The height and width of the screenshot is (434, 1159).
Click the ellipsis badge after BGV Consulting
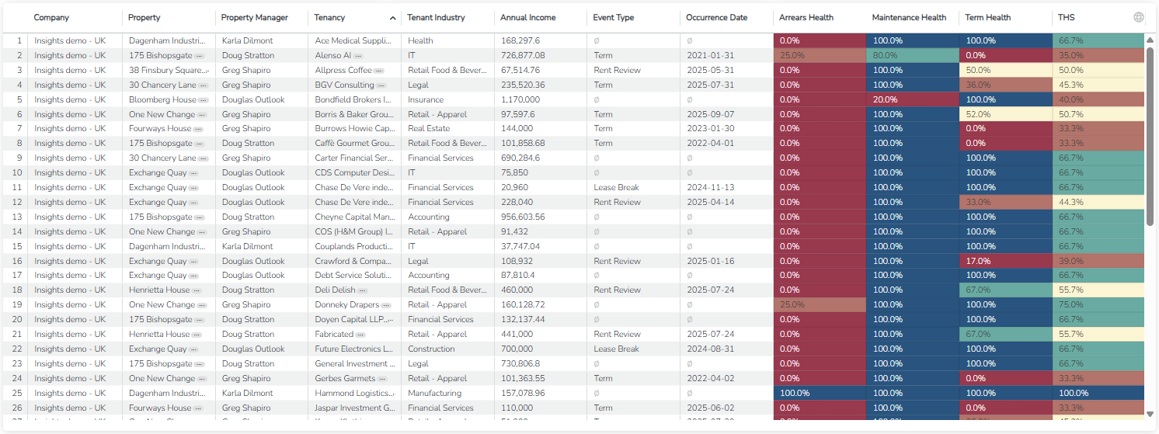381,85
